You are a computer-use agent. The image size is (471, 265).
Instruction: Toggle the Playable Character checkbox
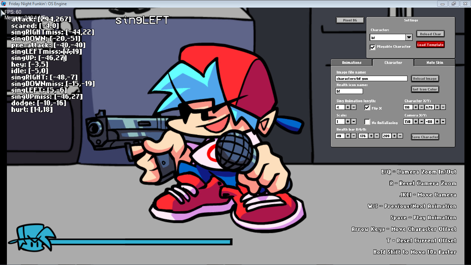pyautogui.click(x=372, y=47)
